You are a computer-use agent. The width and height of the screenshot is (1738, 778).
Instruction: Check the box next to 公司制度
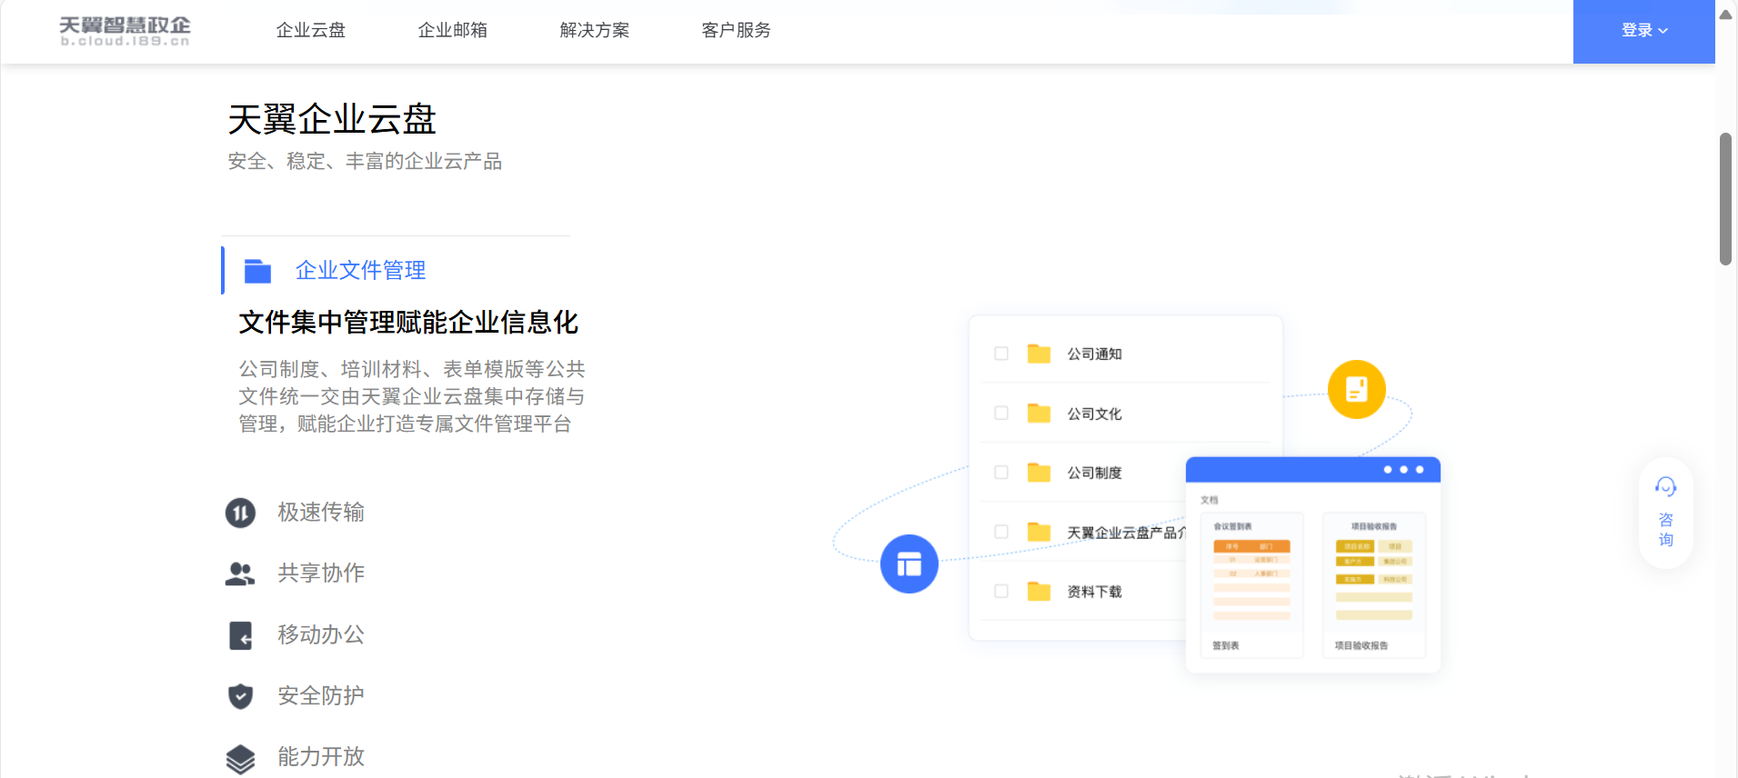tap(1001, 473)
